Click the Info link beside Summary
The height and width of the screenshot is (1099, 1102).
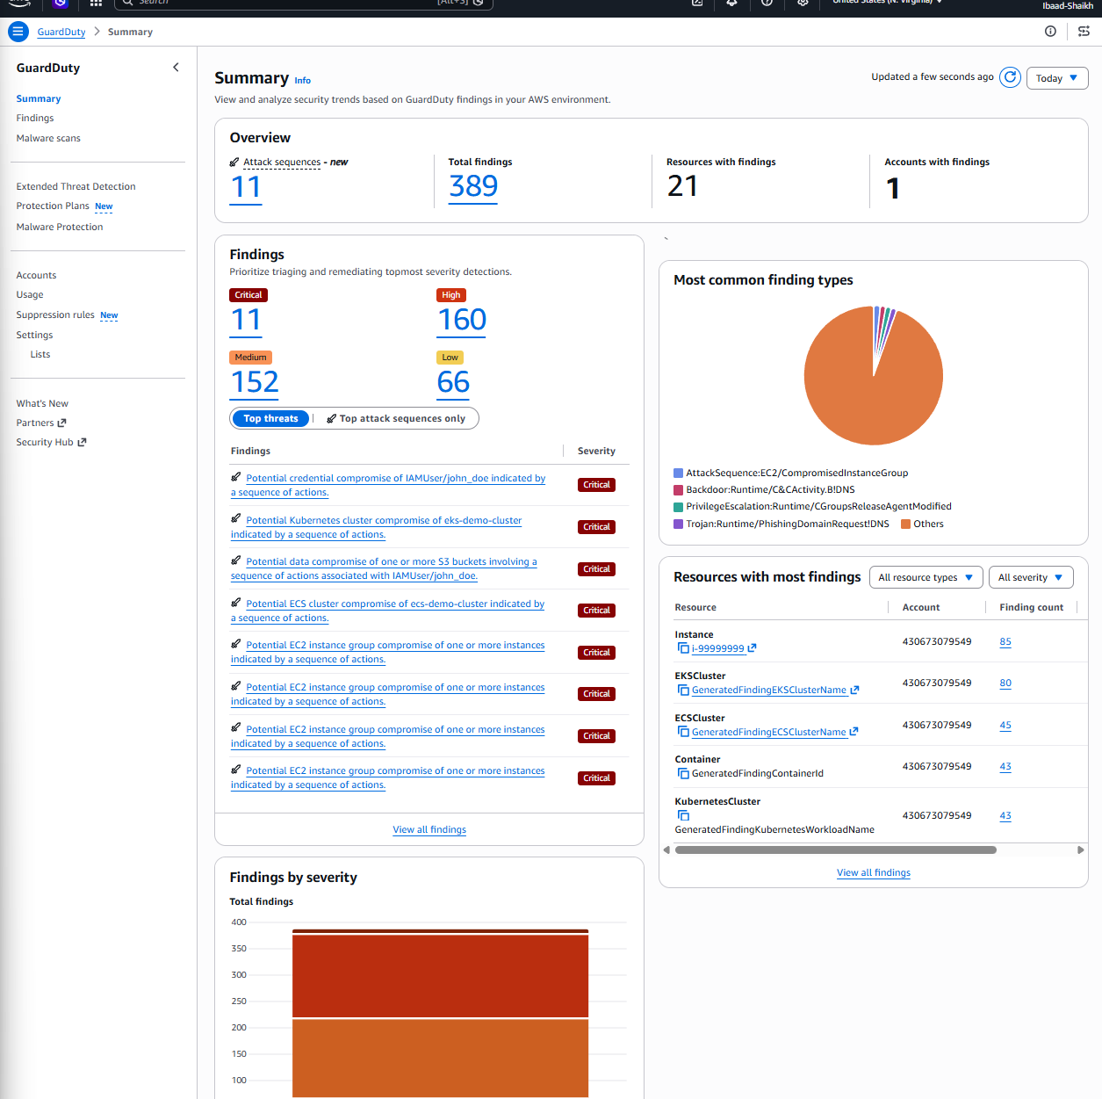point(302,80)
